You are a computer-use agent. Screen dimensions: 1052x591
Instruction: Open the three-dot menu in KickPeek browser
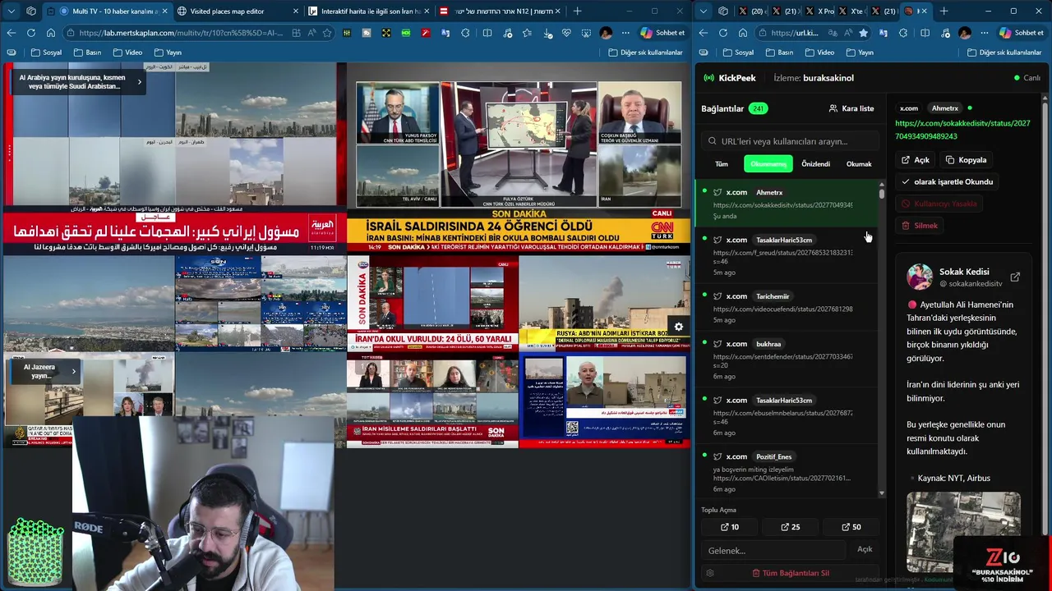(x=985, y=33)
